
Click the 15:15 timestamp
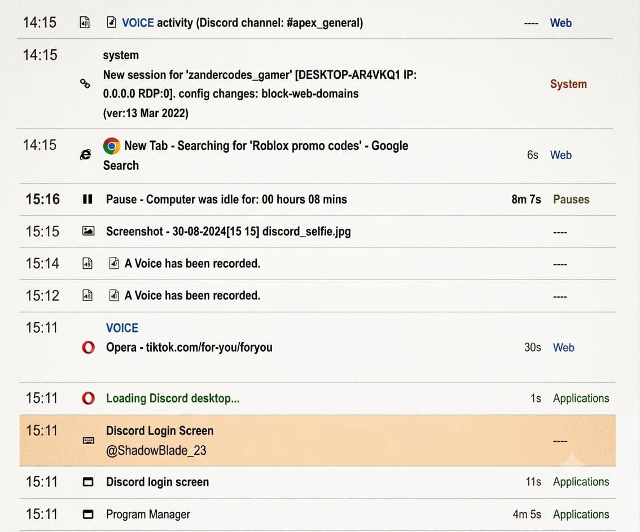point(42,232)
